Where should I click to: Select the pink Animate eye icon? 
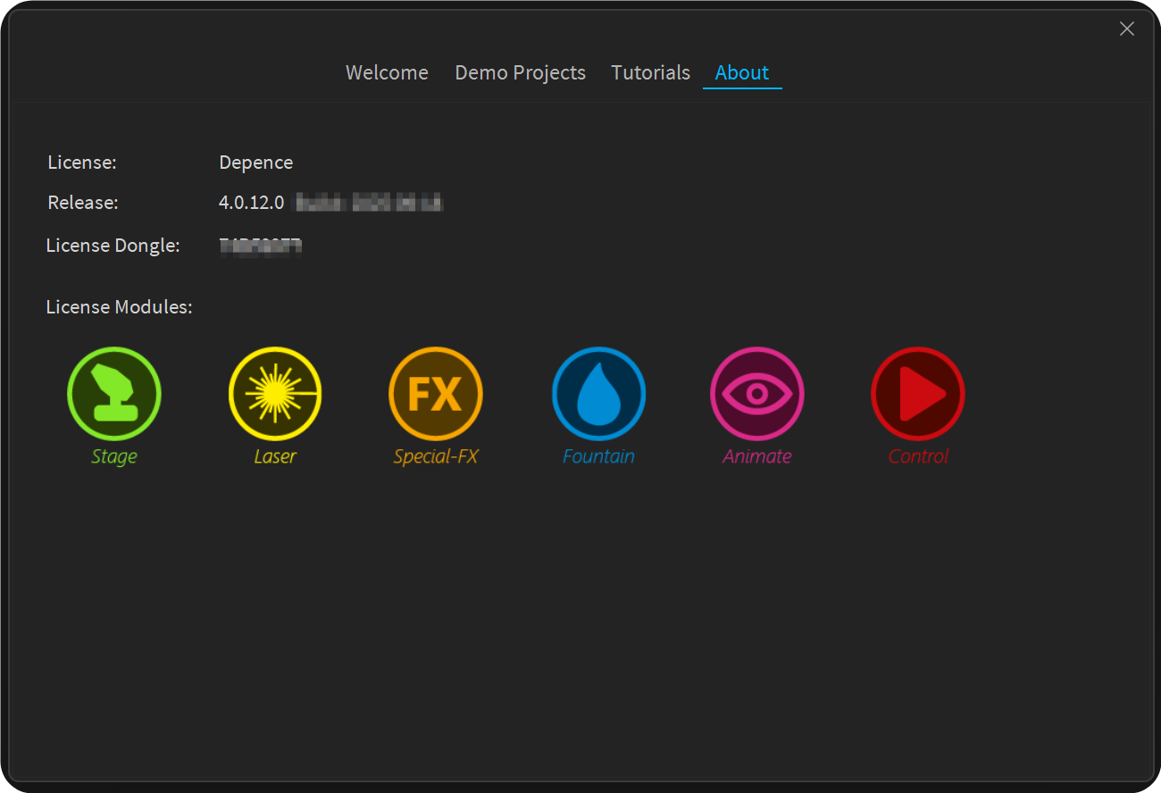757,394
